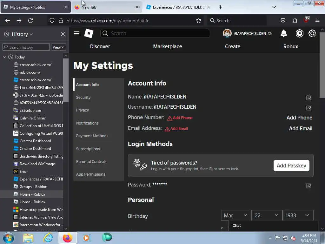The height and width of the screenshot is (244, 325).
Task: Open the history View dropdown
Action: pos(58,47)
